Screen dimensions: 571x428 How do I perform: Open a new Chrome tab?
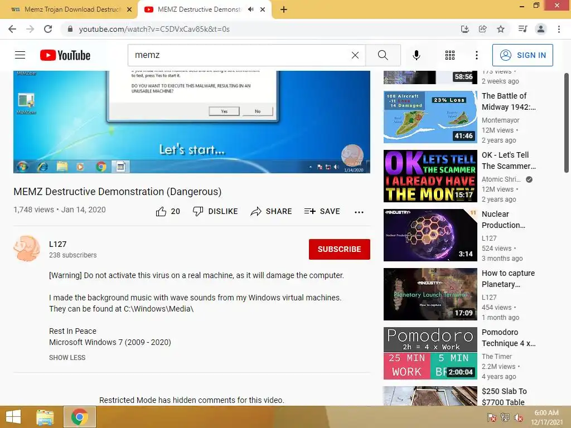tap(284, 9)
